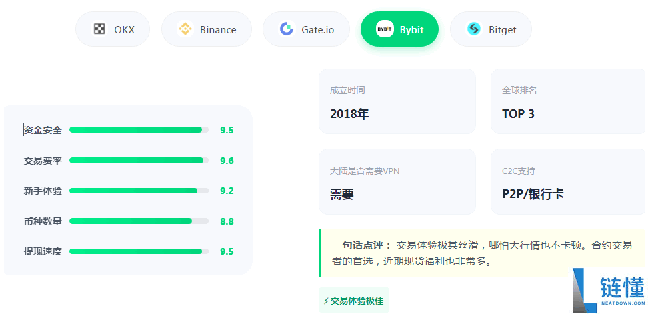The height and width of the screenshot is (314, 648).
Task: Click the 交易费率 label
Action: click(43, 160)
